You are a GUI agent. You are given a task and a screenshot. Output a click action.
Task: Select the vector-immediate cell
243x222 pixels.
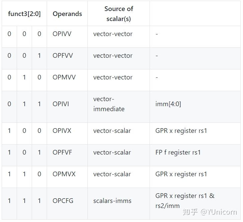click(109, 104)
